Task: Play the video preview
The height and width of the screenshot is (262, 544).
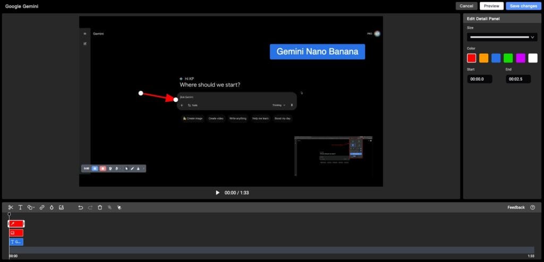Action: click(x=217, y=193)
